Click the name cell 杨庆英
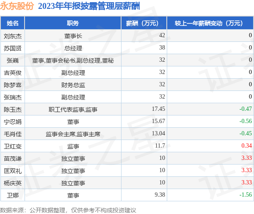This screenshot has height=214, width=254. (13, 183)
